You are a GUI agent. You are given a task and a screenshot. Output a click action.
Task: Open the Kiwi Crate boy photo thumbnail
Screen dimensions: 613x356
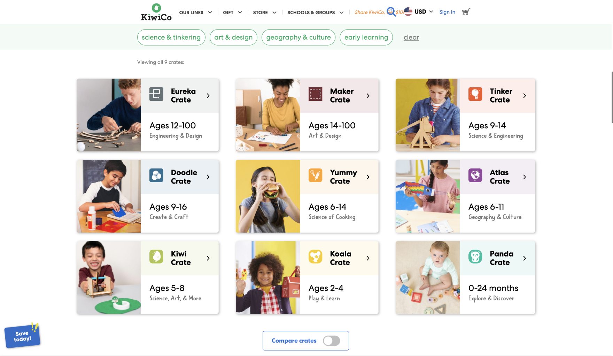[109, 277]
